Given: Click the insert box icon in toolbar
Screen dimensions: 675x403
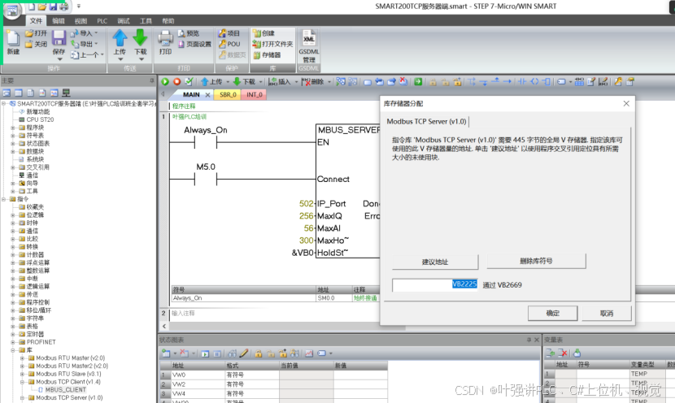Looking at the screenshot, I should 547,81.
